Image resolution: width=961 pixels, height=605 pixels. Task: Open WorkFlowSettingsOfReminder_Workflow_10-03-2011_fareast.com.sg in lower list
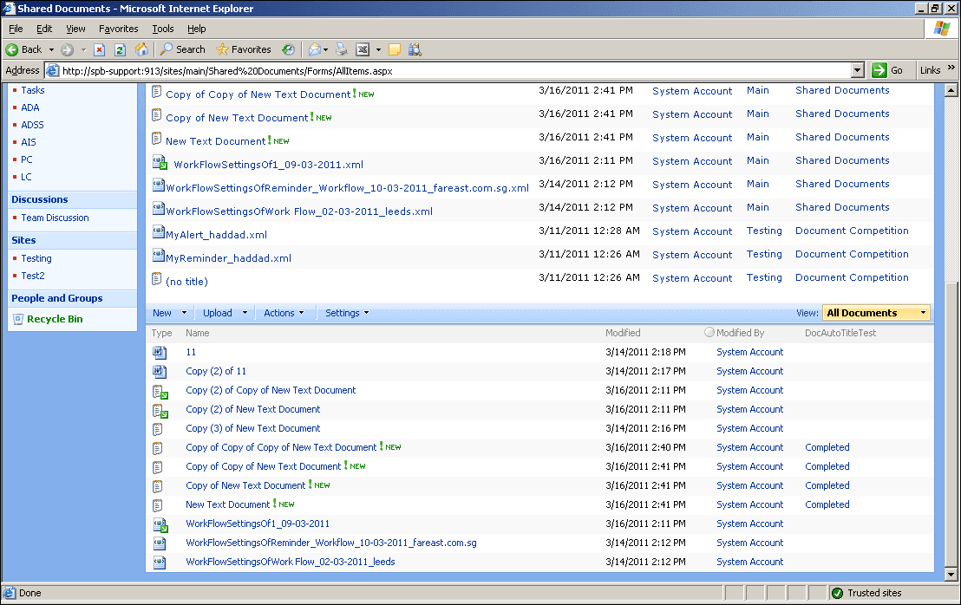tap(331, 543)
